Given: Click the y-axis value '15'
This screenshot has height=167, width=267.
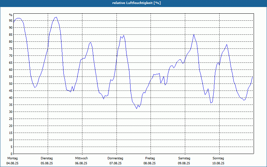Looking at the screenshot, I should tap(11, 133).
